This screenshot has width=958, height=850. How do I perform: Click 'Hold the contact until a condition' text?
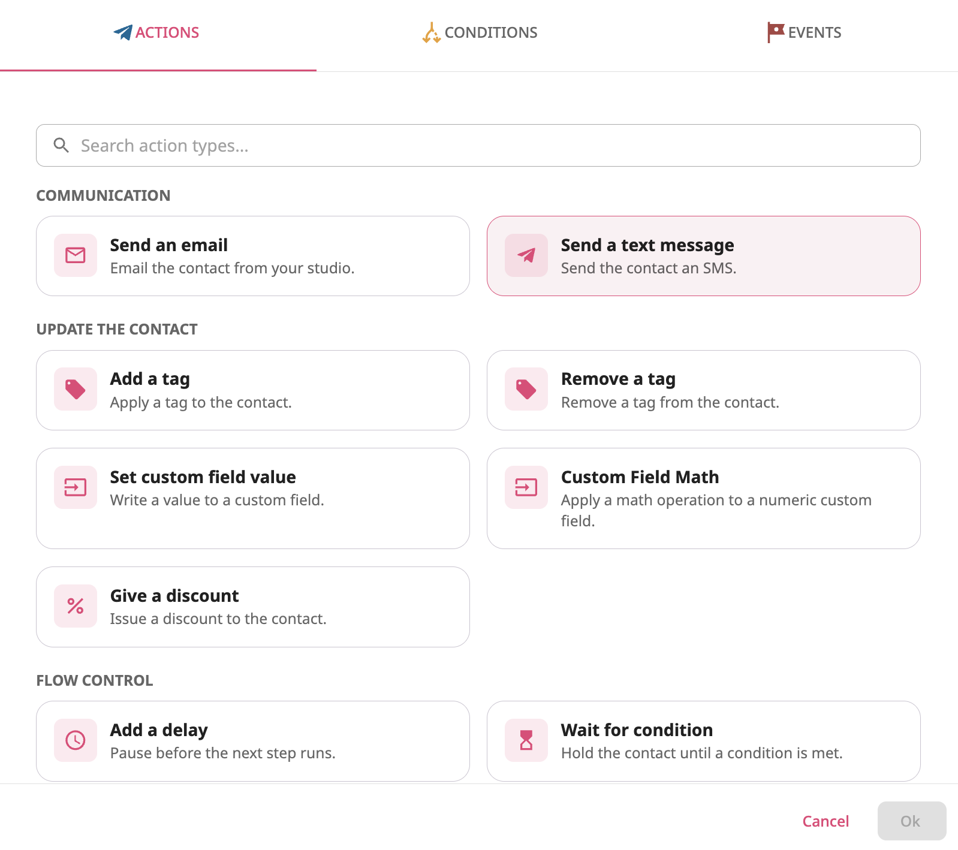[701, 753]
